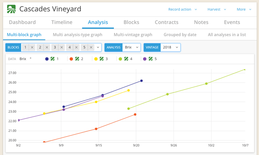Image resolution: width=259 pixels, height=155 pixels.
Task: Click green striped icon beside block 2 legend
Action: coord(77,59)
